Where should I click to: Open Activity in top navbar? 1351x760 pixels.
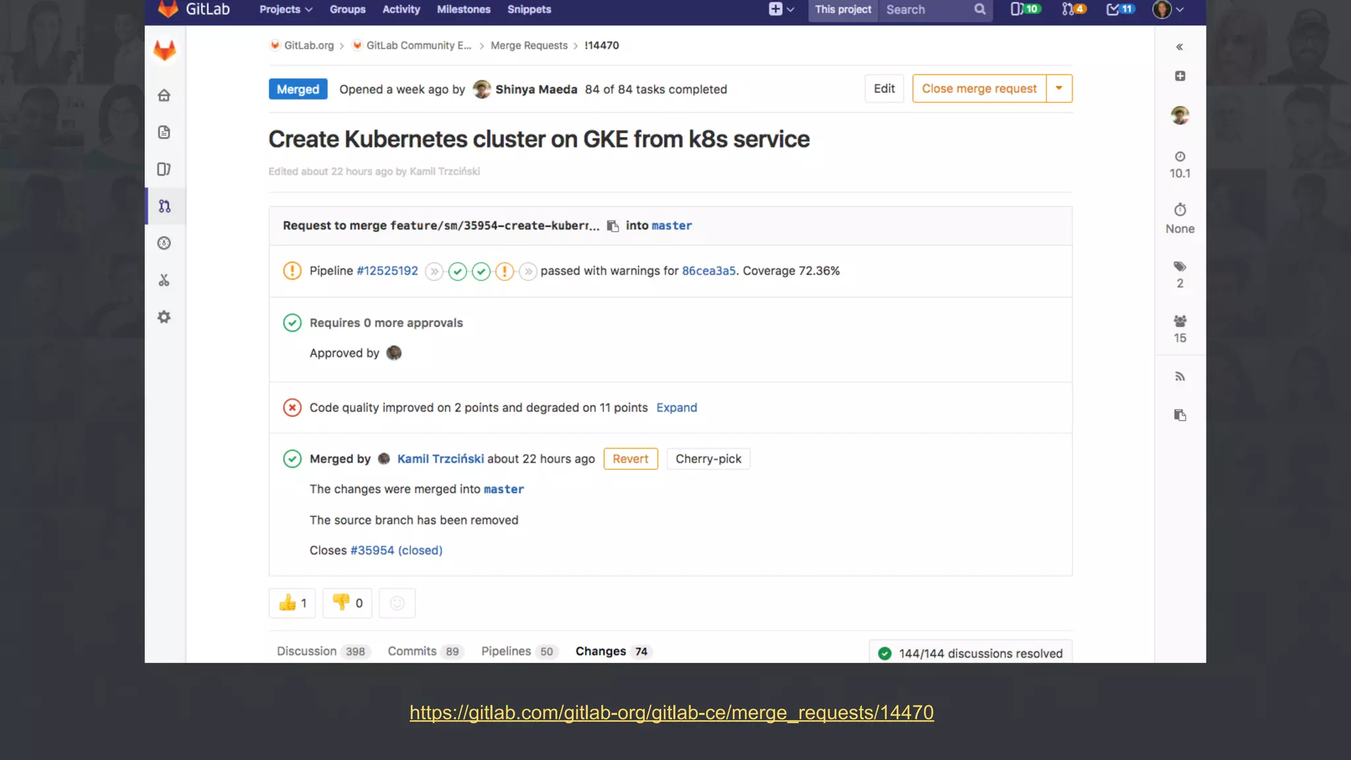pos(401,9)
